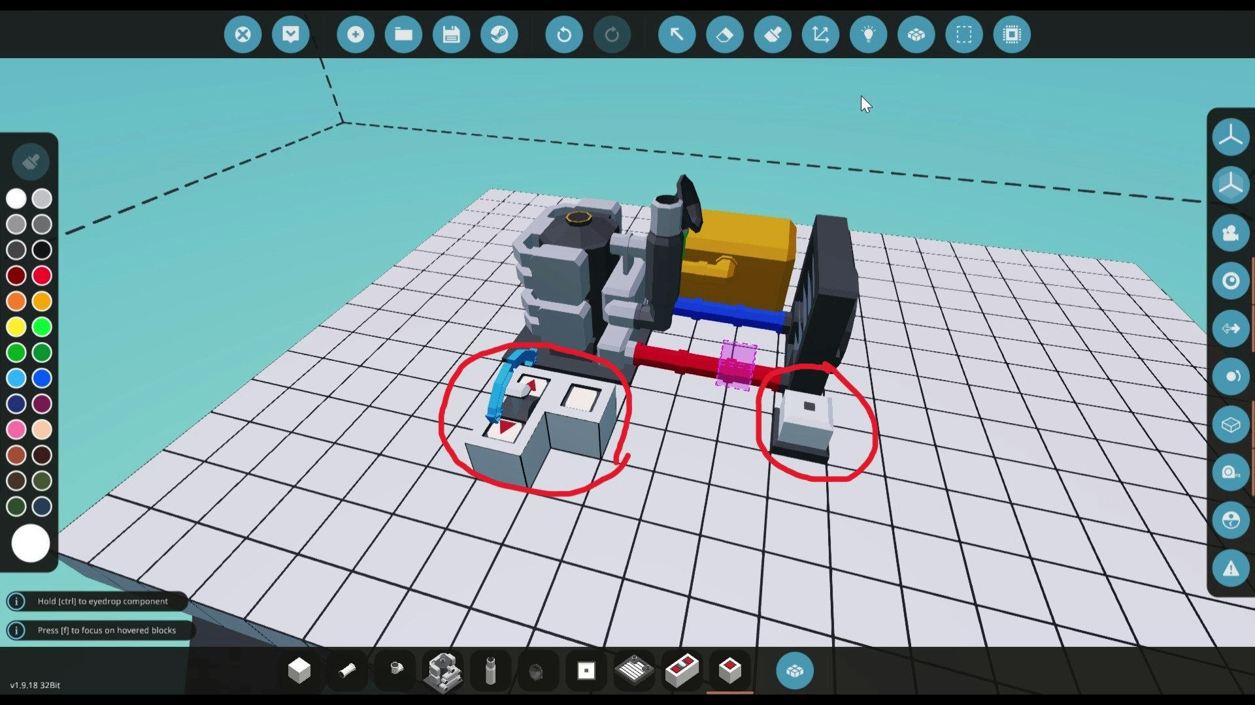Open the stacked cubes icon in top toolbar

point(916,34)
